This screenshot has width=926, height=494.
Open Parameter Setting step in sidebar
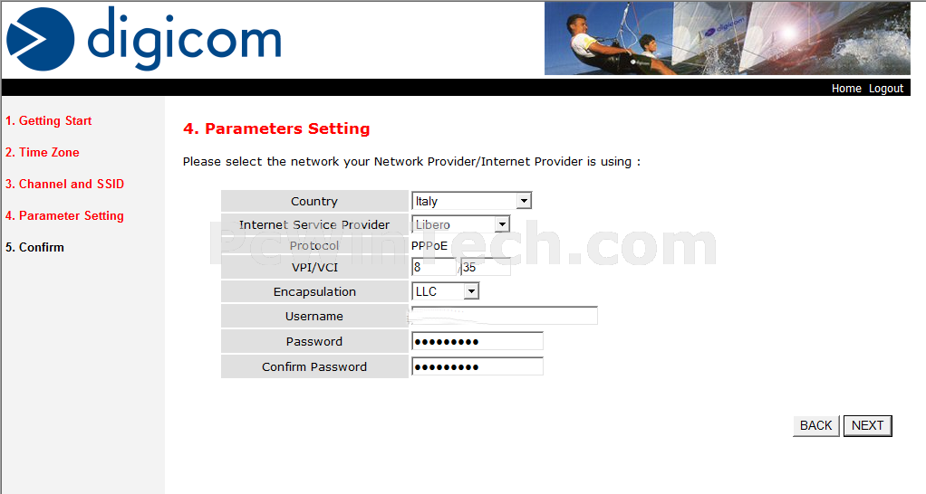point(64,215)
